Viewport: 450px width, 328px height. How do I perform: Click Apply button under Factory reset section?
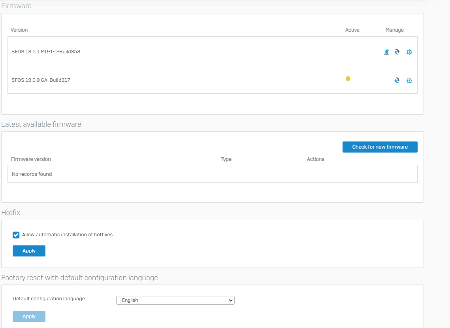pyautogui.click(x=29, y=317)
